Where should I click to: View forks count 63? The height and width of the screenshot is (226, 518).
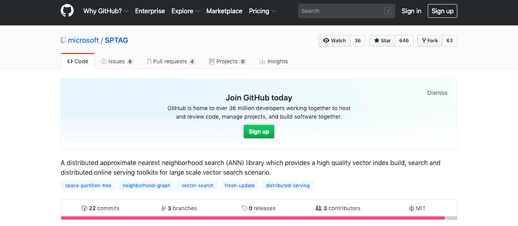[x=449, y=40]
